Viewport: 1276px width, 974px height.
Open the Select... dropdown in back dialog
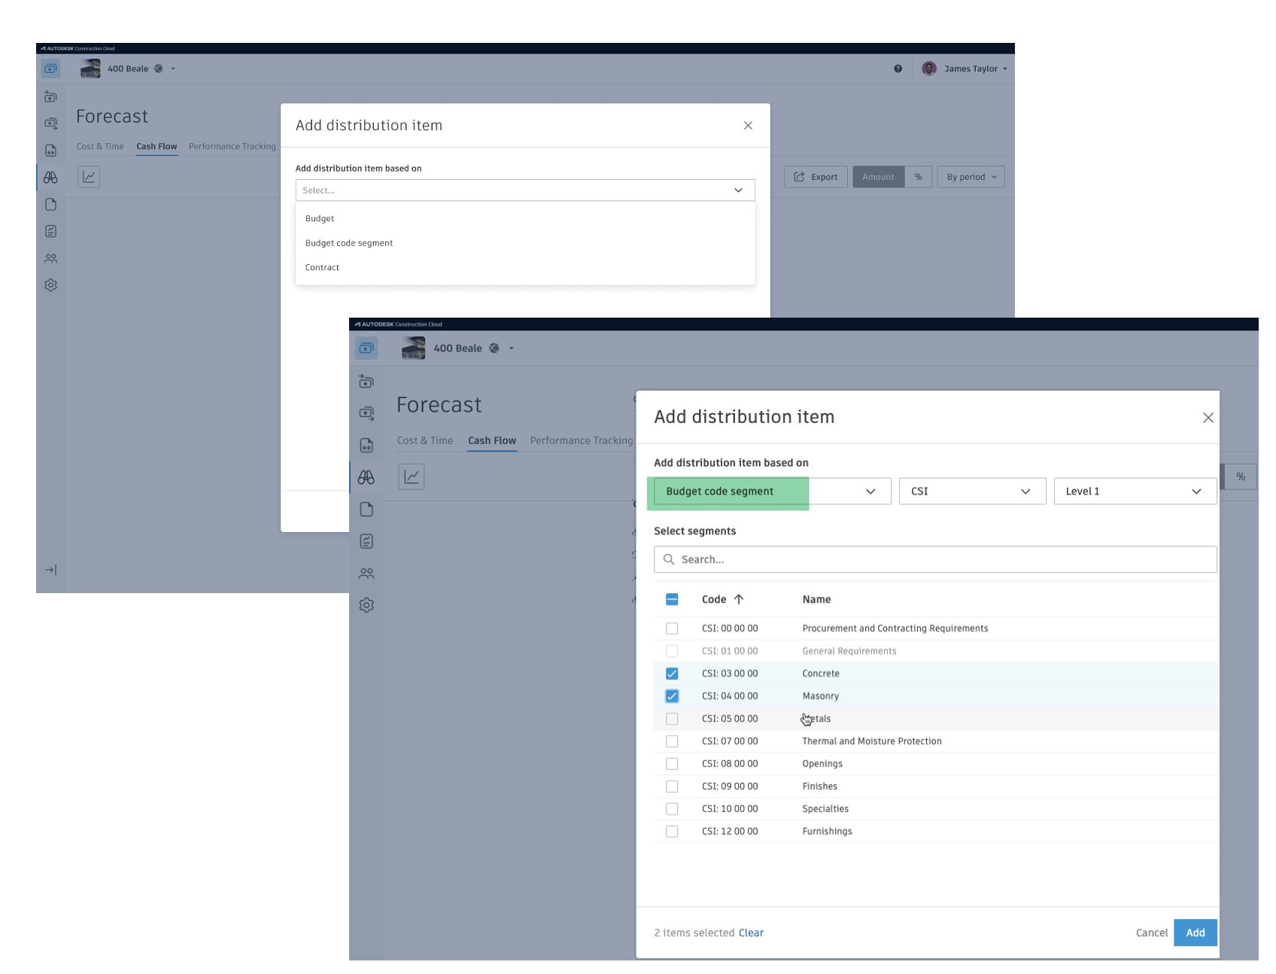[524, 190]
